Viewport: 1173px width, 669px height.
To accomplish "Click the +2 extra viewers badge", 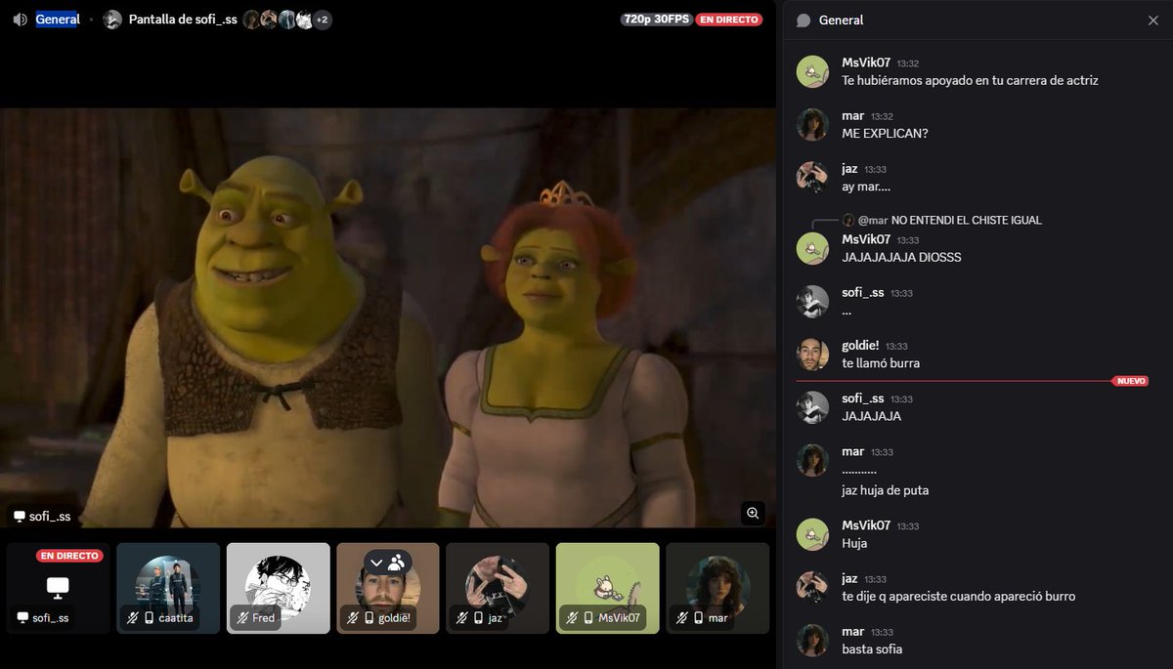I will click(322, 20).
